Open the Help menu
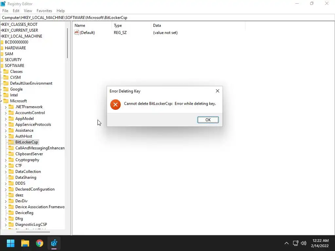 pyautogui.click(x=61, y=11)
